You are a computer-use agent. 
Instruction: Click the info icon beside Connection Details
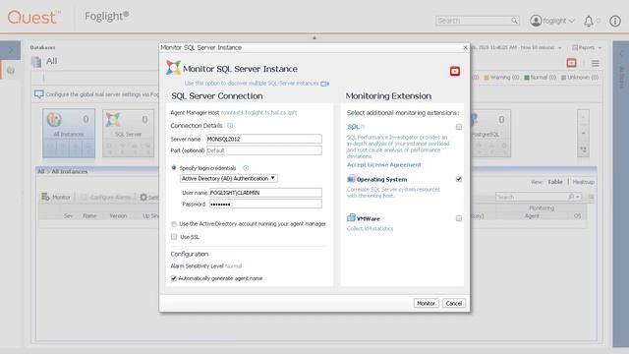(230, 126)
